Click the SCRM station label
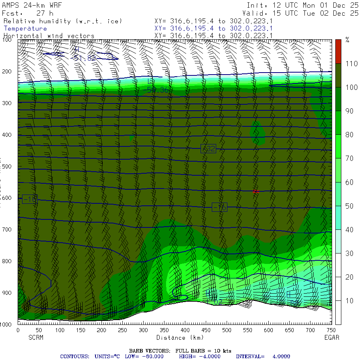The image size is (361, 361). point(36,337)
